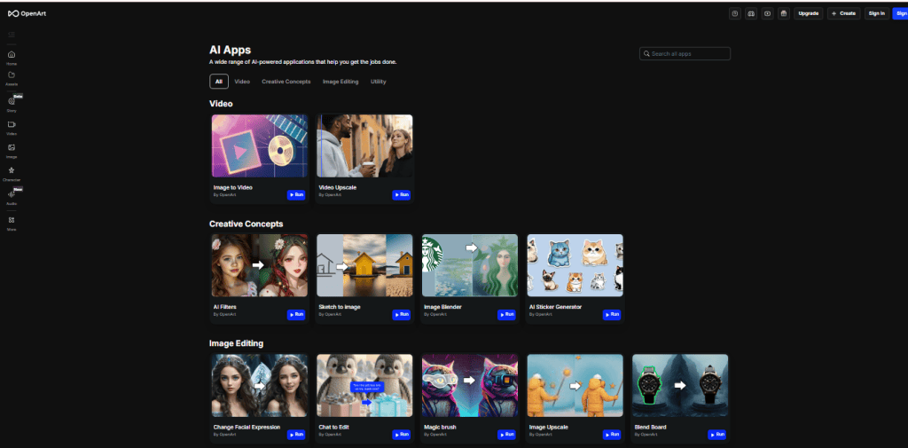The width and height of the screenshot is (908, 448).
Task: Open the AI Sticker Generator thumbnail
Action: tap(575, 265)
